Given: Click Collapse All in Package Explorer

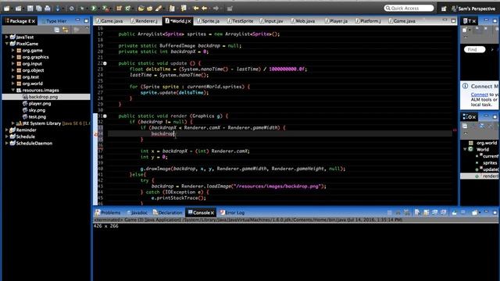Looking at the screenshot, I should (57, 30).
